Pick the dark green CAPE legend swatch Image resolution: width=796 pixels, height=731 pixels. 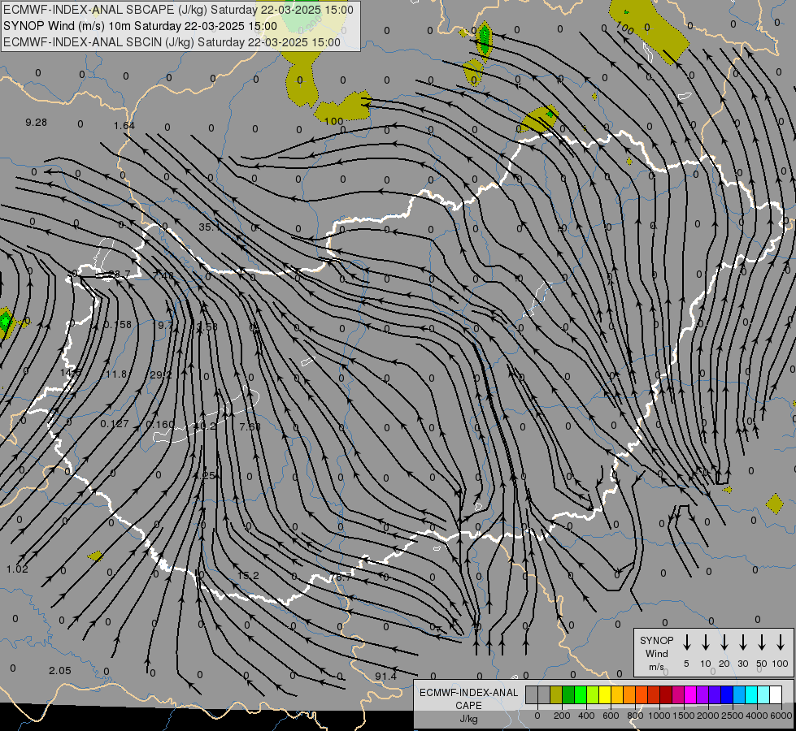point(568,694)
